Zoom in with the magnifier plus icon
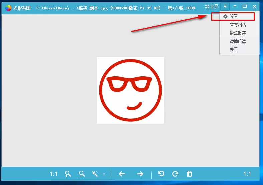The height and width of the screenshot is (185, 263). pyautogui.click(x=68, y=174)
